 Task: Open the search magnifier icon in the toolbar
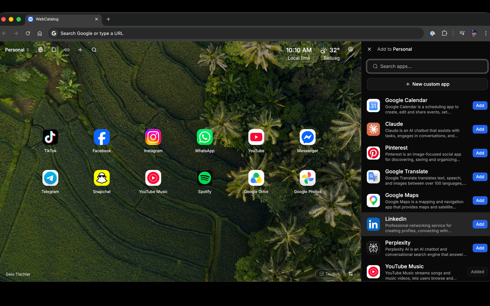[x=94, y=50]
